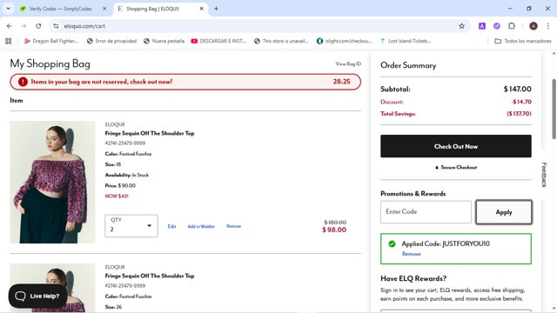Open the vertical Feedback tab
Image resolution: width=557 pixels, height=313 pixels.
[544, 175]
